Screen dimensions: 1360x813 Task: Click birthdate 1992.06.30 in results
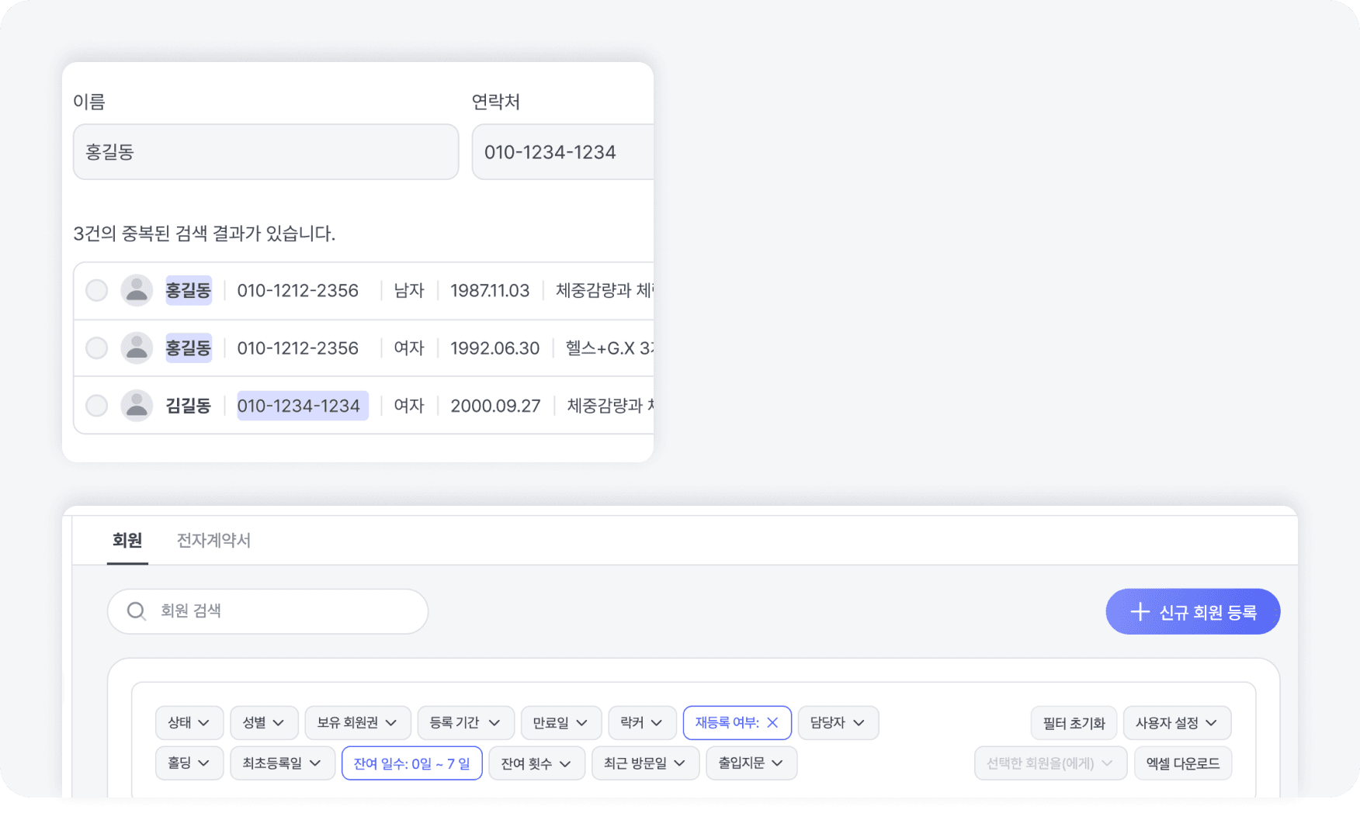pyautogui.click(x=495, y=348)
